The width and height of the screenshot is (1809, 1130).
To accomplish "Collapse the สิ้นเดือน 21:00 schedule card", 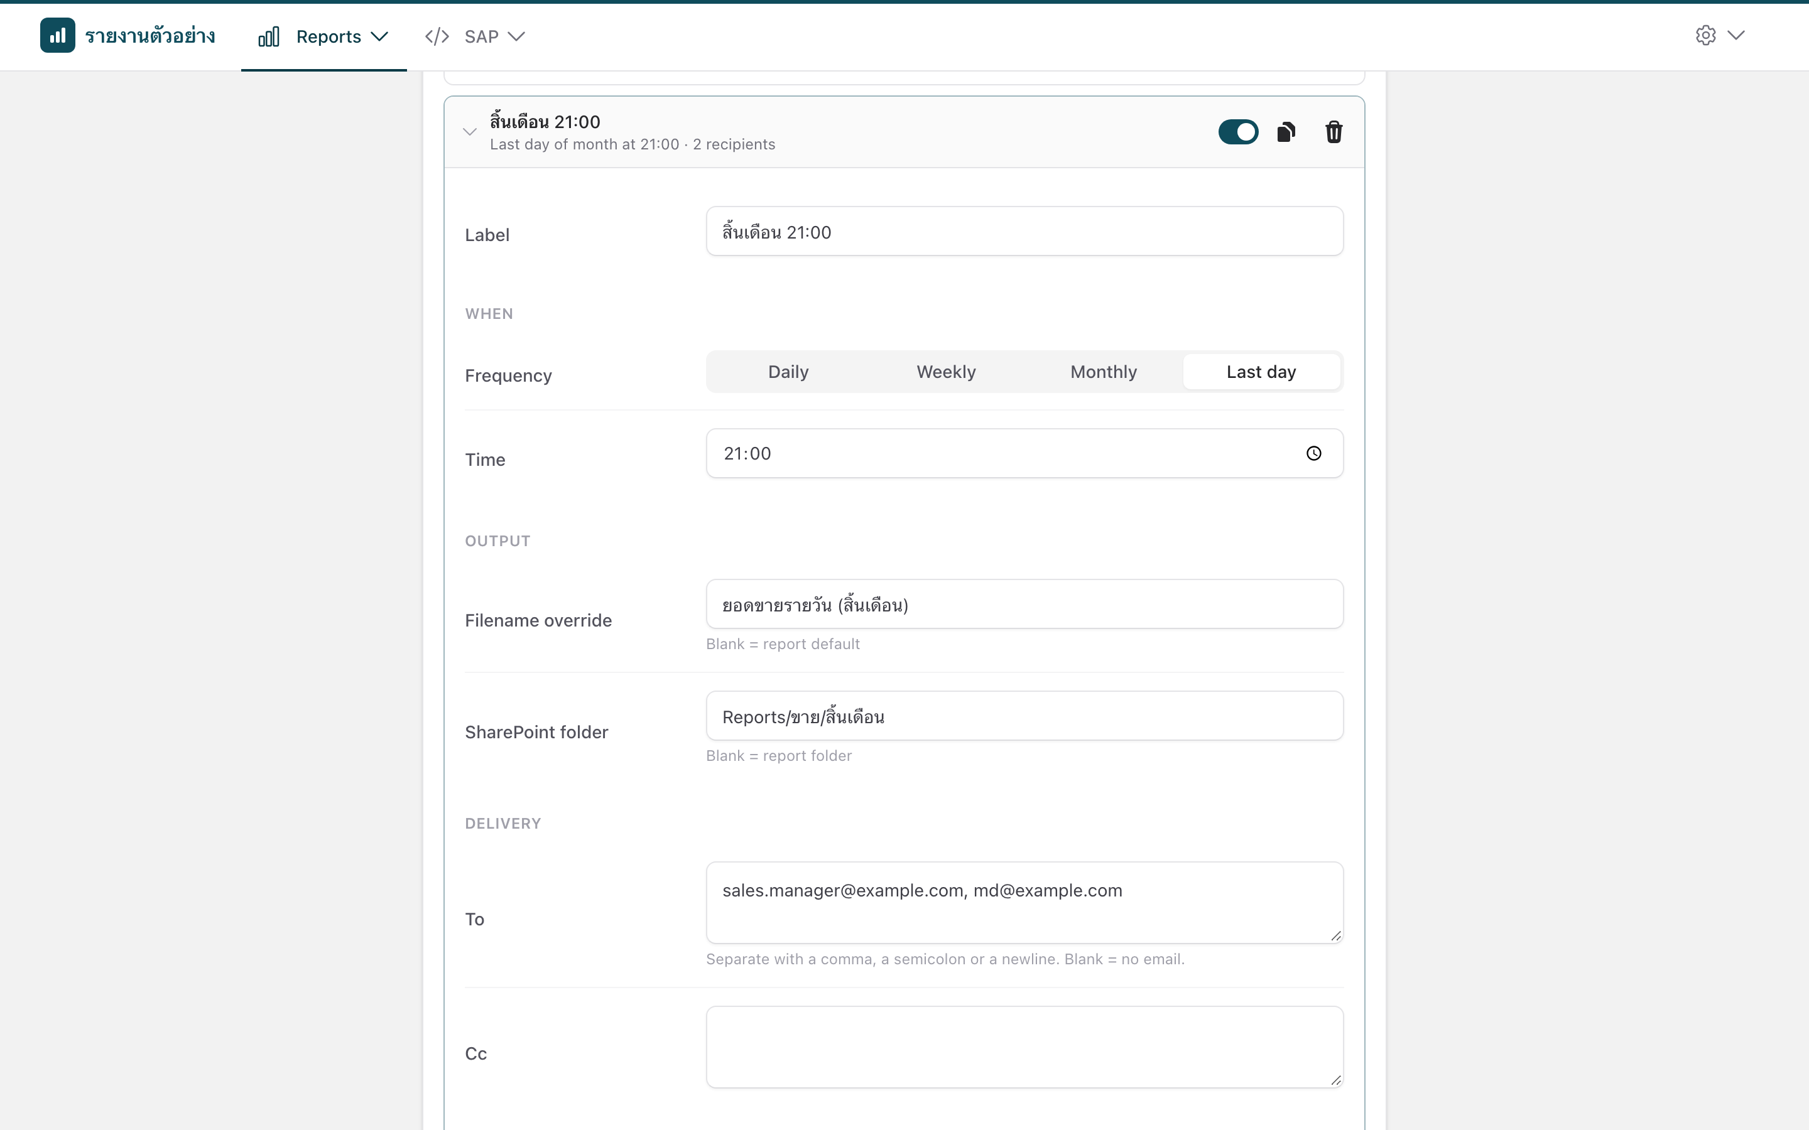I will pyautogui.click(x=469, y=132).
